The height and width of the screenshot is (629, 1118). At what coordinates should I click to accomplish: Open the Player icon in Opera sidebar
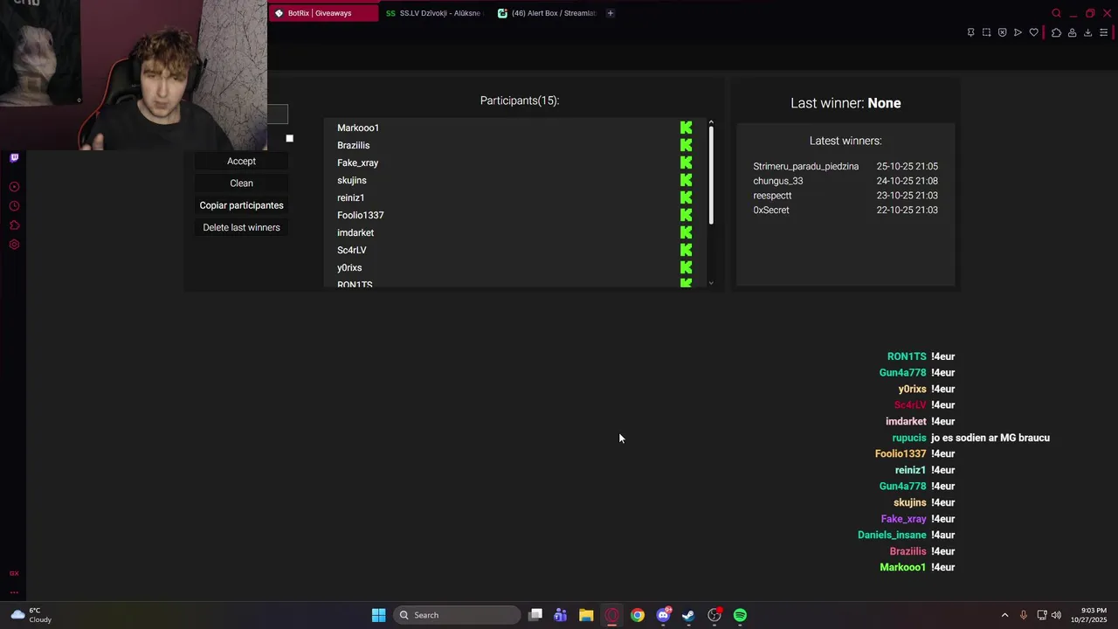(14, 187)
